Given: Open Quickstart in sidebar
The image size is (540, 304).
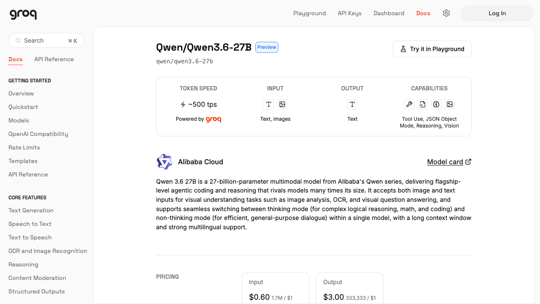Looking at the screenshot, I should 23,107.
